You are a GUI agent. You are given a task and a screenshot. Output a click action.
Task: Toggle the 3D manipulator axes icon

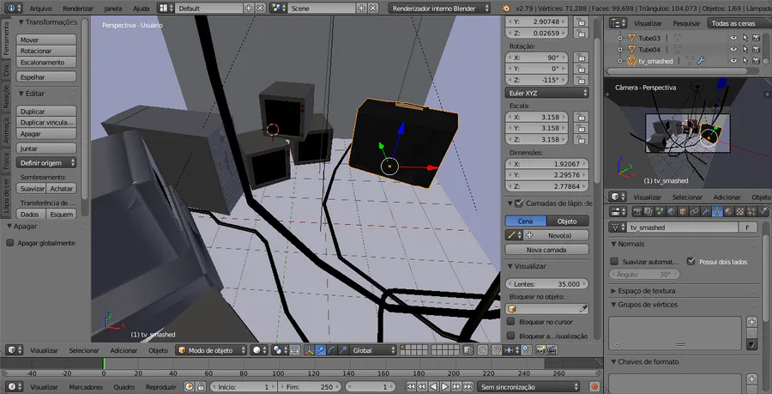click(x=310, y=350)
